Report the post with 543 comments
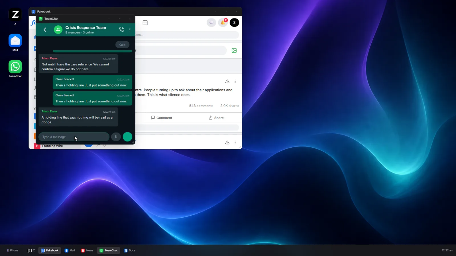The image size is (456, 256). tap(227, 81)
